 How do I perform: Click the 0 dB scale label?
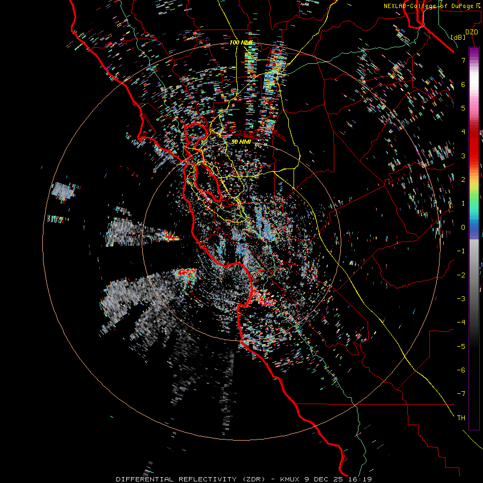[463, 228]
